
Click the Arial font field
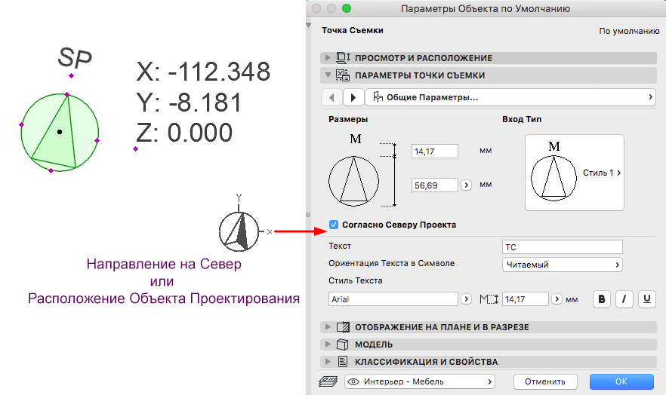[393, 299]
